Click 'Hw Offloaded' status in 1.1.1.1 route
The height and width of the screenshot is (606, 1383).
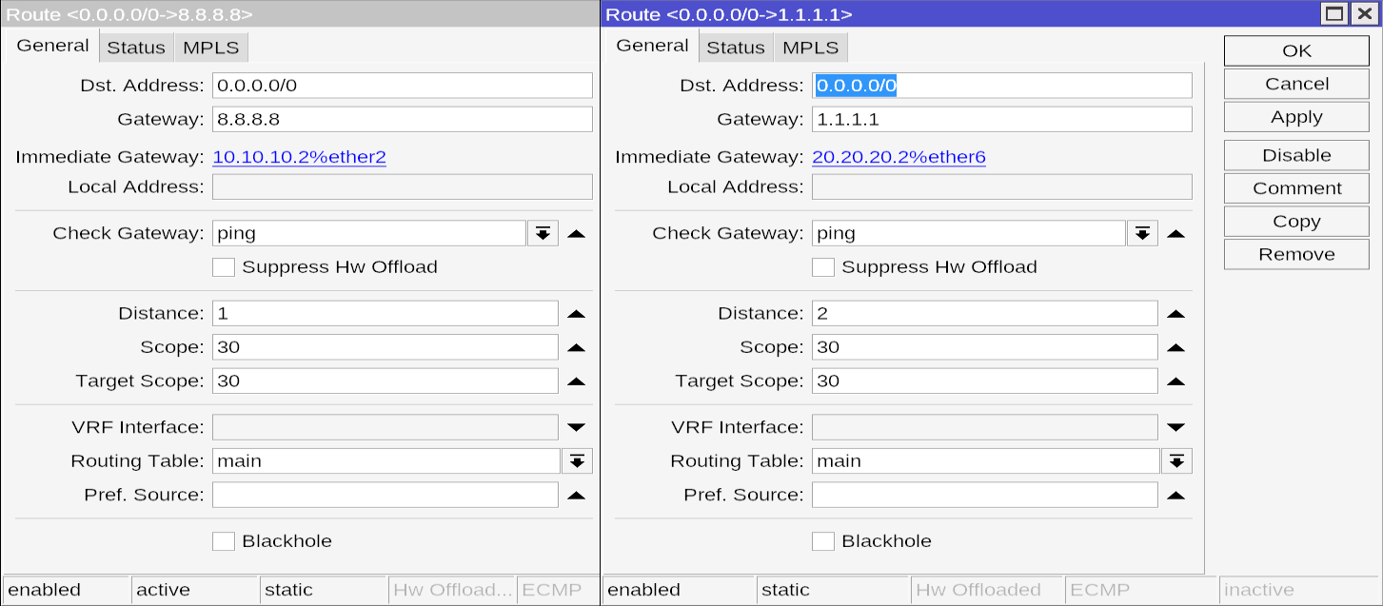tap(987, 590)
